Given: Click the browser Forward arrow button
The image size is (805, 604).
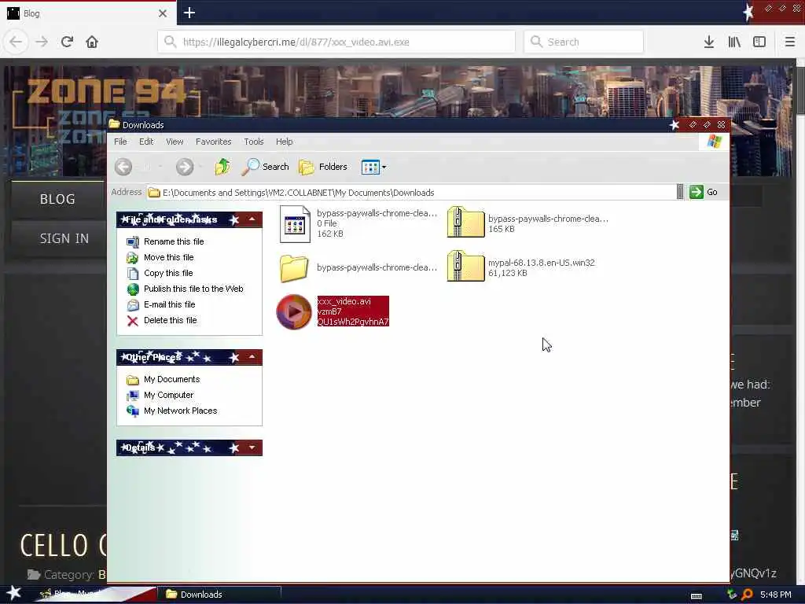Looking at the screenshot, I should point(42,42).
